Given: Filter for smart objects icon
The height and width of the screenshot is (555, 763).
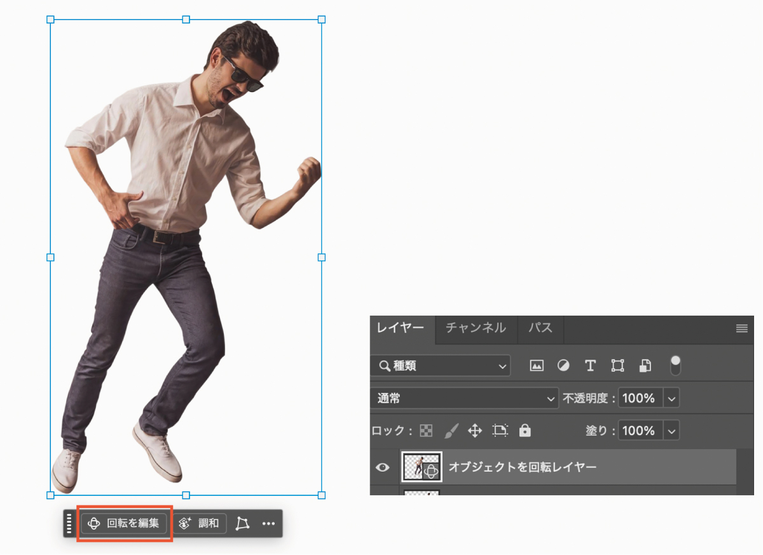Looking at the screenshot, I should click(x=645, y=366).
